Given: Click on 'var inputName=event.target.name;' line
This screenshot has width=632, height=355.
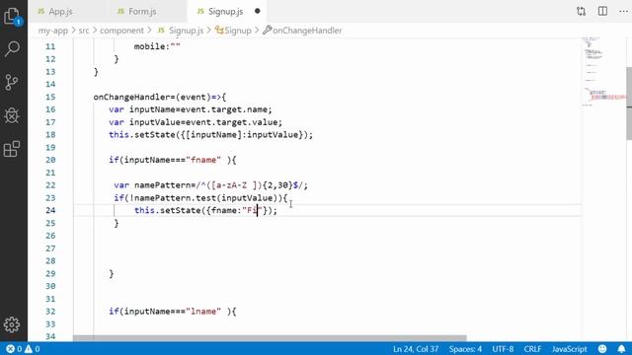Looking at the screenshot, I should [x=191, y=109].
